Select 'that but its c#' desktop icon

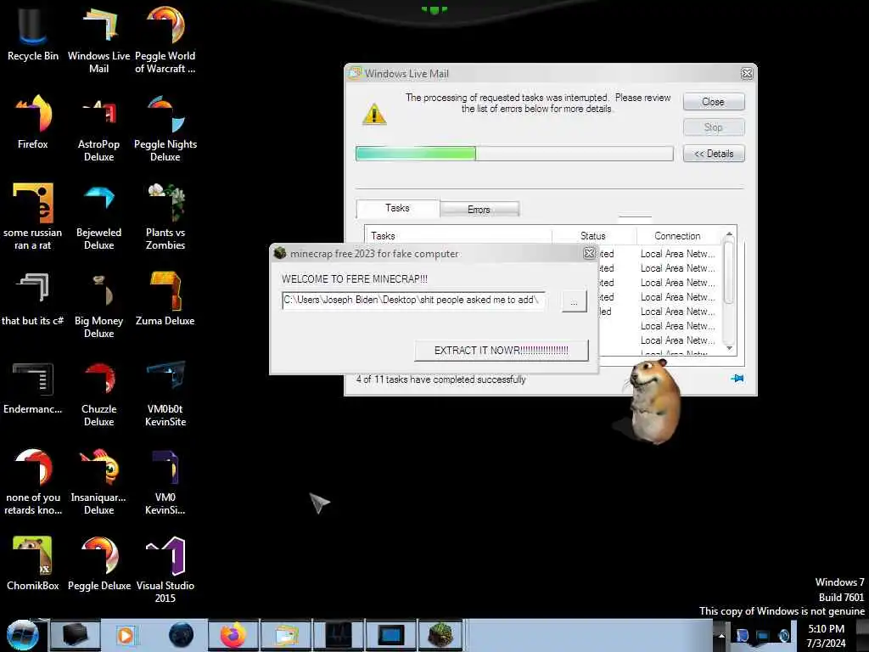point(33,300)
